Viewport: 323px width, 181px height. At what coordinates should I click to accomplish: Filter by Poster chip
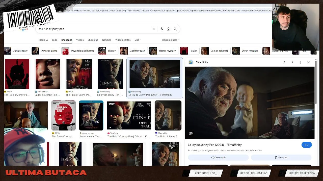[x=190, y=51]
